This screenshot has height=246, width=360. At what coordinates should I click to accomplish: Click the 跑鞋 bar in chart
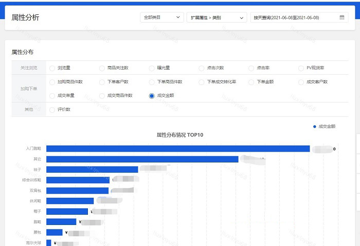[61, 221]
